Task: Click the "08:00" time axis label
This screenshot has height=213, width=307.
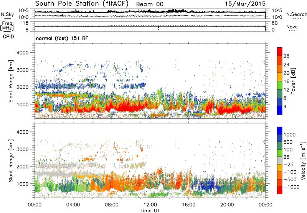Action: pos(112,205)
